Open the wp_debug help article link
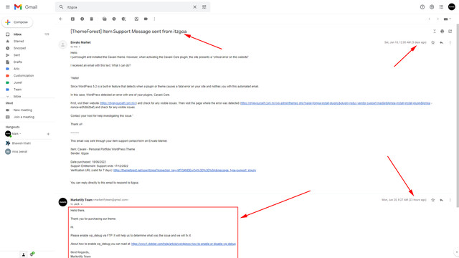The width and height of the screenshot is (459, 258). point(184,244)
